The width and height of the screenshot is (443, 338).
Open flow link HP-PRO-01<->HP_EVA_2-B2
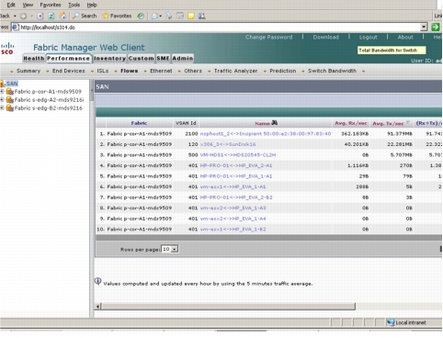click(x=236, y=197)
